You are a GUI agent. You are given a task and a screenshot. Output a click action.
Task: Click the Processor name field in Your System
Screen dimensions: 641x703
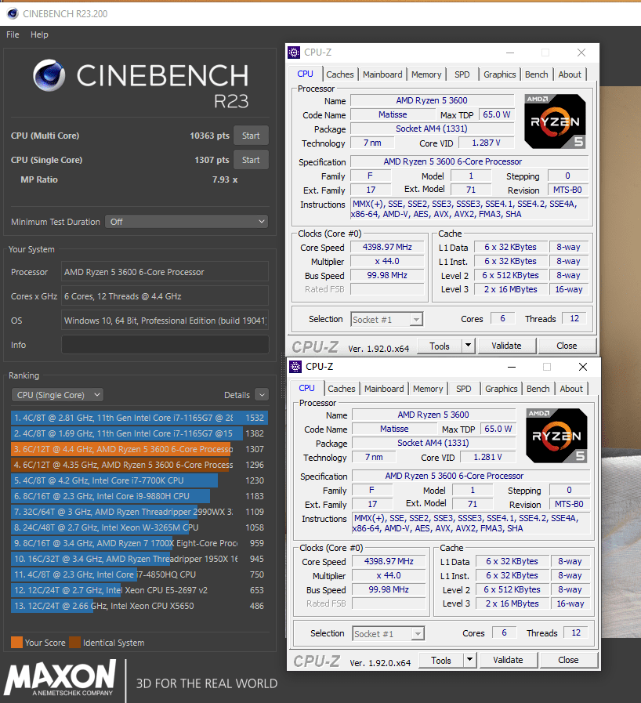165,272
